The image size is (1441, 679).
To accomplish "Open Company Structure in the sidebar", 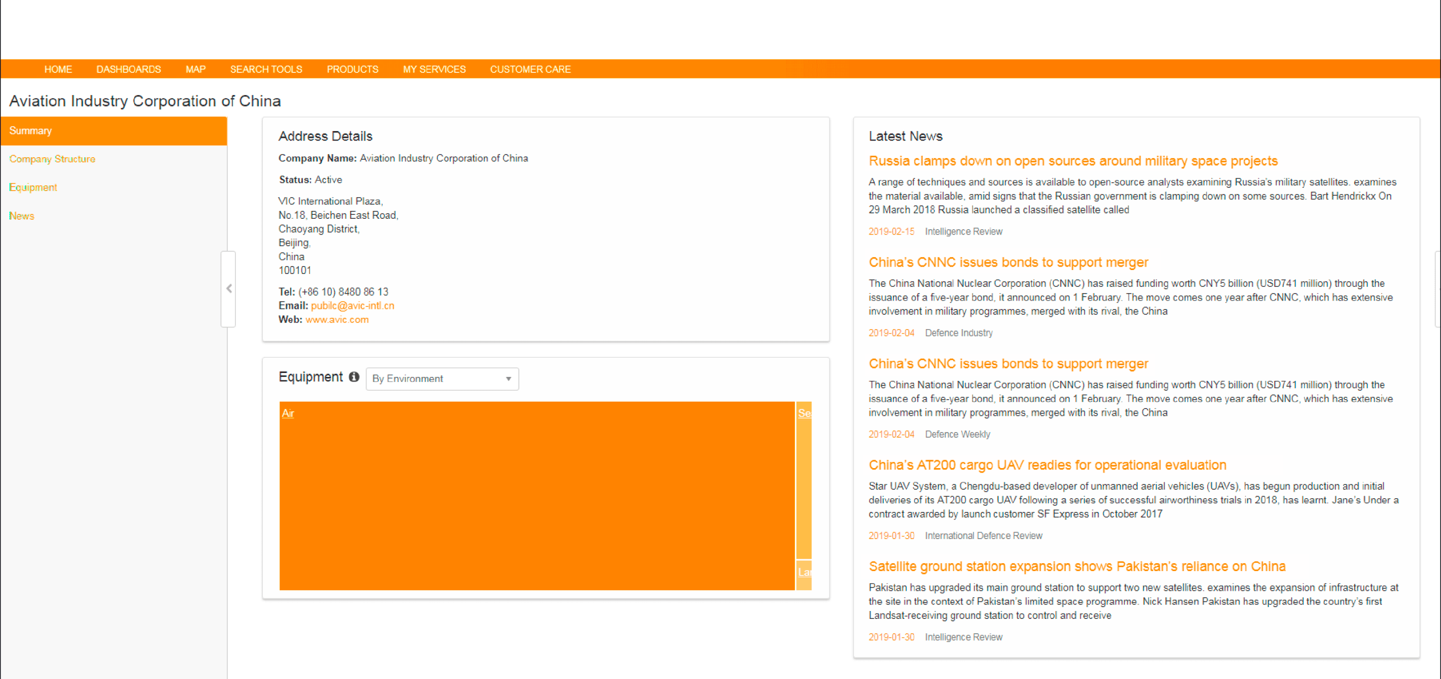I will tap(52, 159).
